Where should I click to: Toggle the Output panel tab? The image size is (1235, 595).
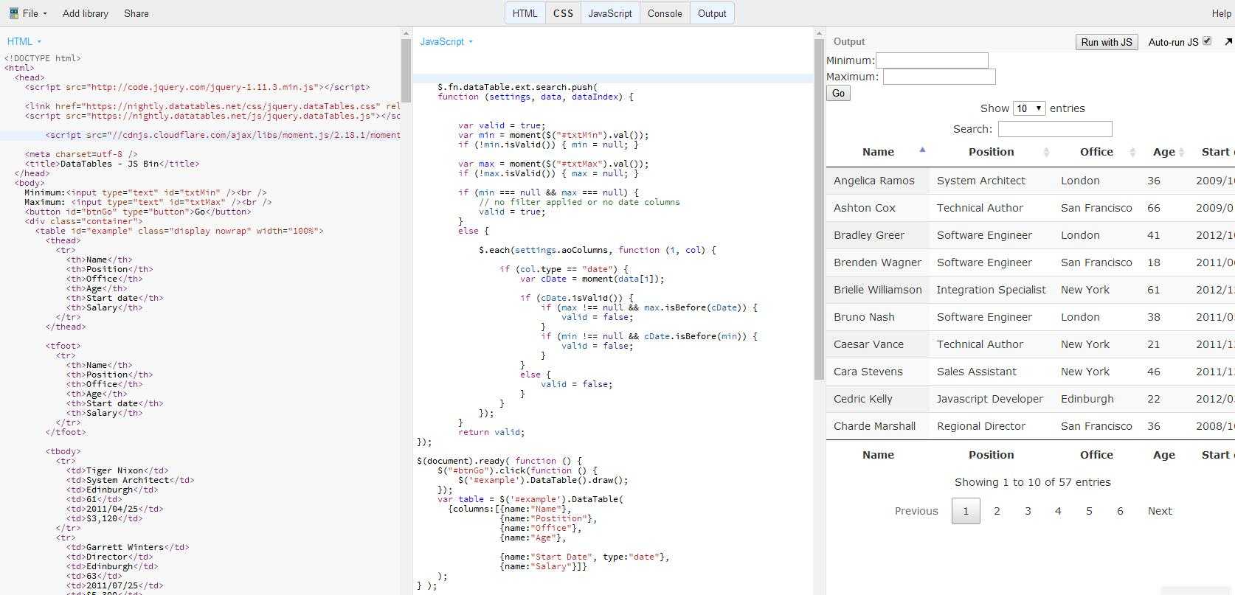[712, 13]
